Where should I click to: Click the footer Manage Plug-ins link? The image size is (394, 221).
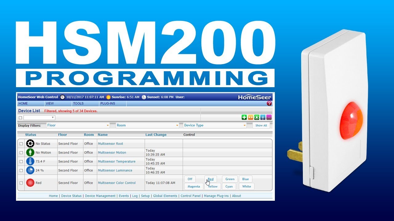click(216, 196)
